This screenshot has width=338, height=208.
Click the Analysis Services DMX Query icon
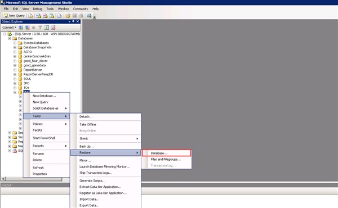pos(45,16)
